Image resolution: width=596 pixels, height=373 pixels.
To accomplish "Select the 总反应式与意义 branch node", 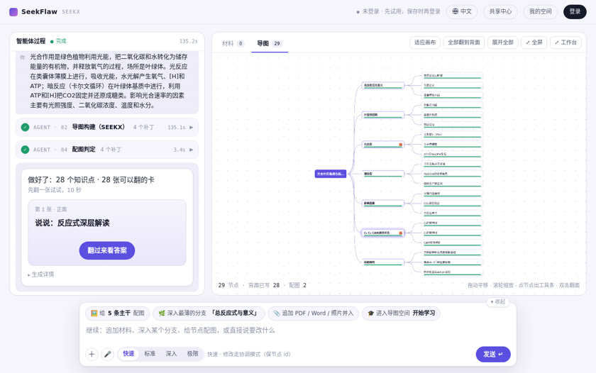I will [382, 86].
